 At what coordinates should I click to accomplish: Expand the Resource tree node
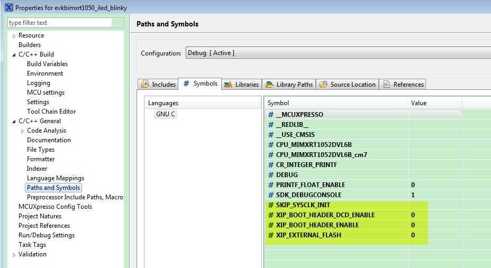pos(14,36)
